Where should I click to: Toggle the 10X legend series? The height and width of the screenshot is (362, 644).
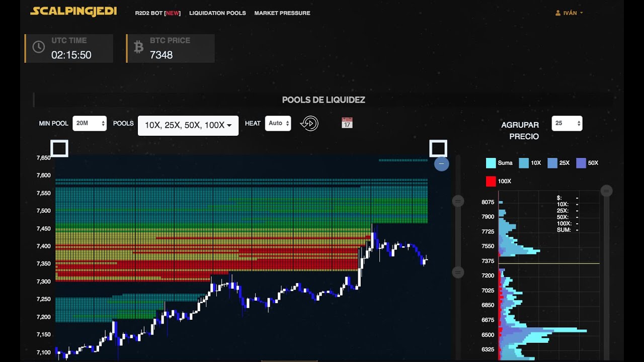pos(530,163)
